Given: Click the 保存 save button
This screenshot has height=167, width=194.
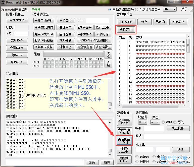Looking at the screenshot, I should click(x=144, y=22).
